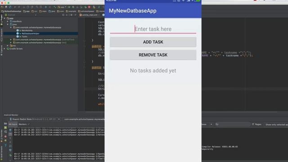The image size is (288, 162).
Task: Click the REMOVE TASK button in the app
Action: pos(153,55)
